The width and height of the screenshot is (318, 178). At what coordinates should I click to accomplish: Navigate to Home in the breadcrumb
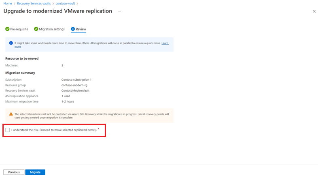8,4
